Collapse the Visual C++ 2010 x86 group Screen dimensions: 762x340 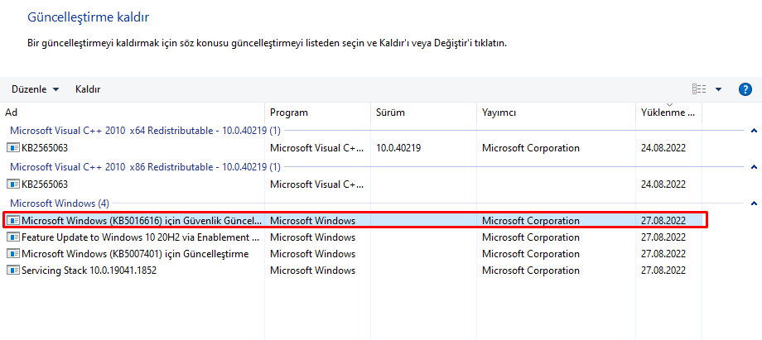tap(754, 167)
